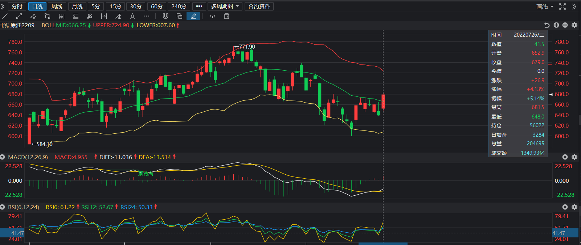Delete drawings with trash icon
The height and width of the screenshot is (245, 581).
[x=226, y=16]
